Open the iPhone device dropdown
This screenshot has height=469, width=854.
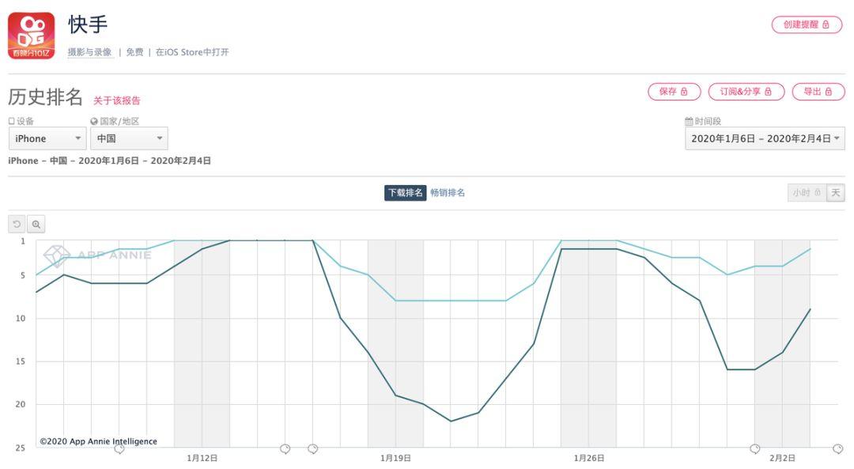click(x=47, y=138)
